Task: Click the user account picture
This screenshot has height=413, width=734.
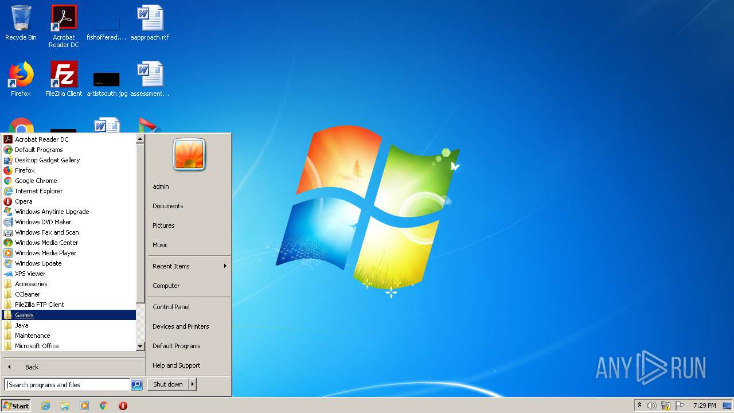Action: 189,155
